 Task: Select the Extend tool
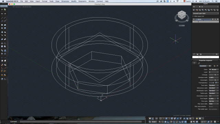[5, 58]
